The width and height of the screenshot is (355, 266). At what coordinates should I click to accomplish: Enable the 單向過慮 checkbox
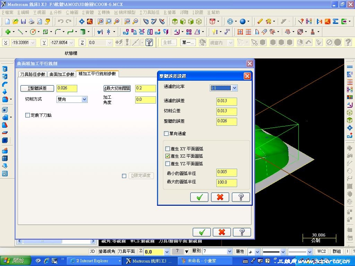pos(166,133)
